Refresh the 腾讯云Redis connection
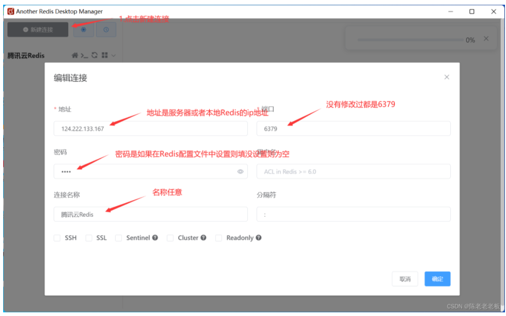Image resolution: width=506 pixels, height=316 pixels. click(94, 55)
